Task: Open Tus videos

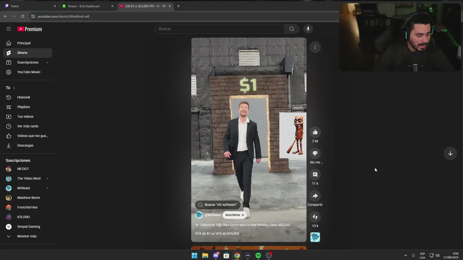Action: 27,117
